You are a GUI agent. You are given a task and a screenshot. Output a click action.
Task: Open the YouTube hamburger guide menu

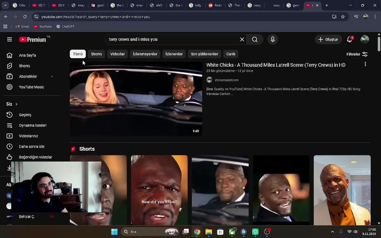[x=10, y=39]
